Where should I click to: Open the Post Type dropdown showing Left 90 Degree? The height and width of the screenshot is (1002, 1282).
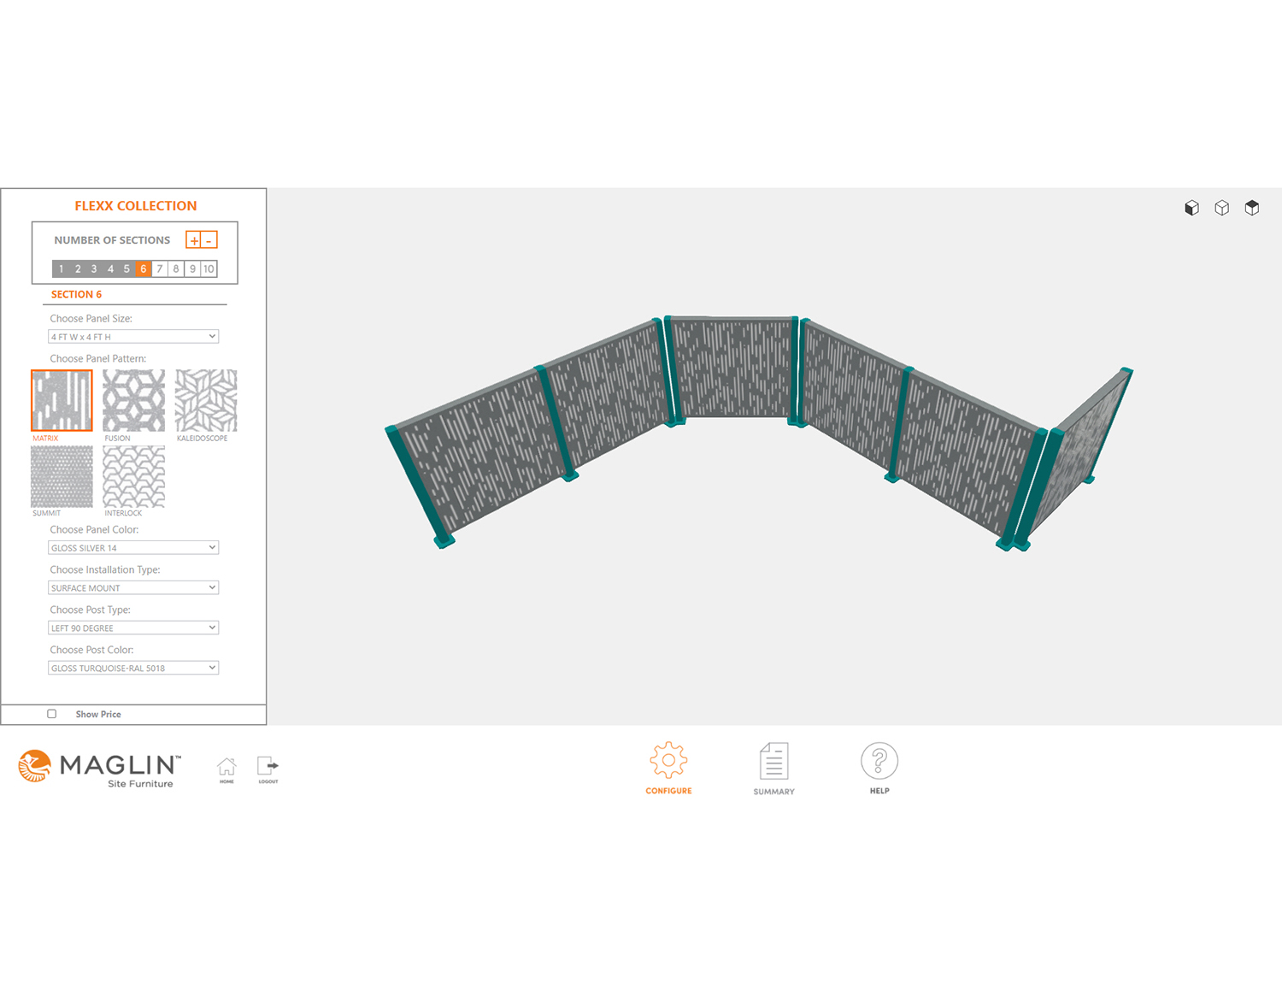click(133, 628)
